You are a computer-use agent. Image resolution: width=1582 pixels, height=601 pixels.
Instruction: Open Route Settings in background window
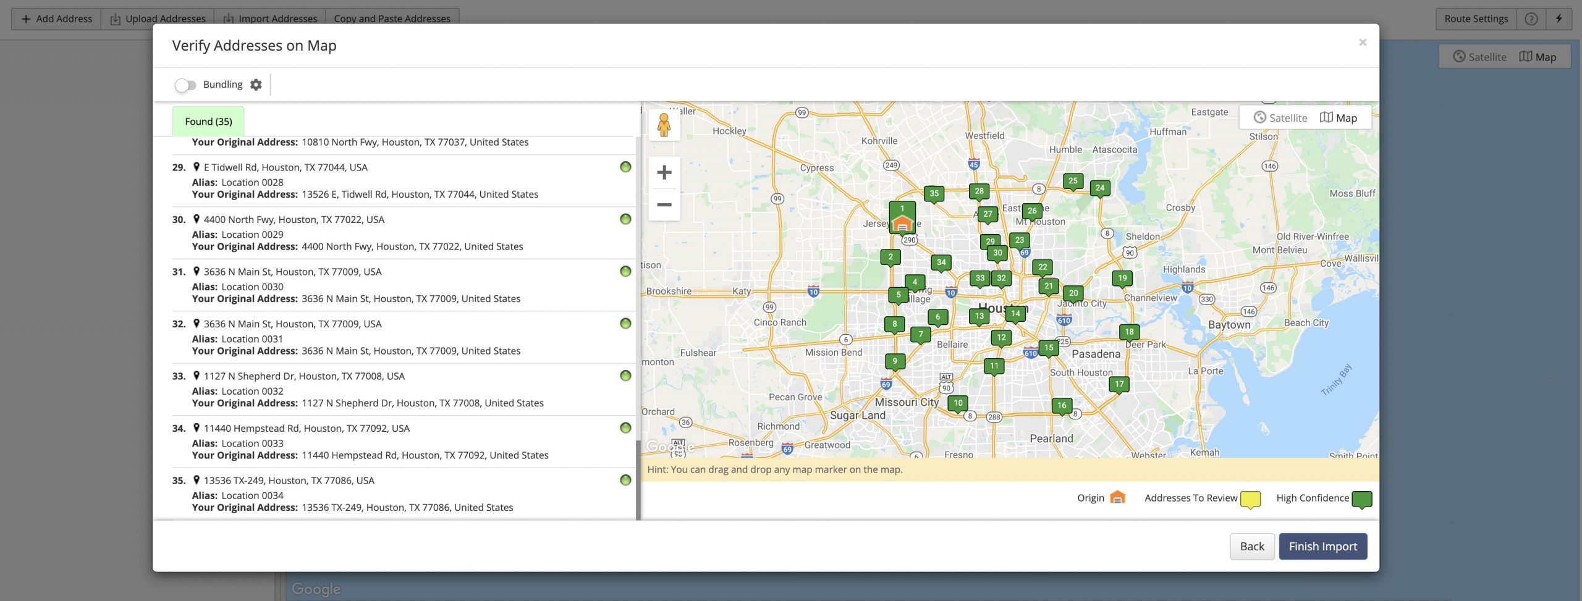pyautogui.click(x=1476, y=19)
